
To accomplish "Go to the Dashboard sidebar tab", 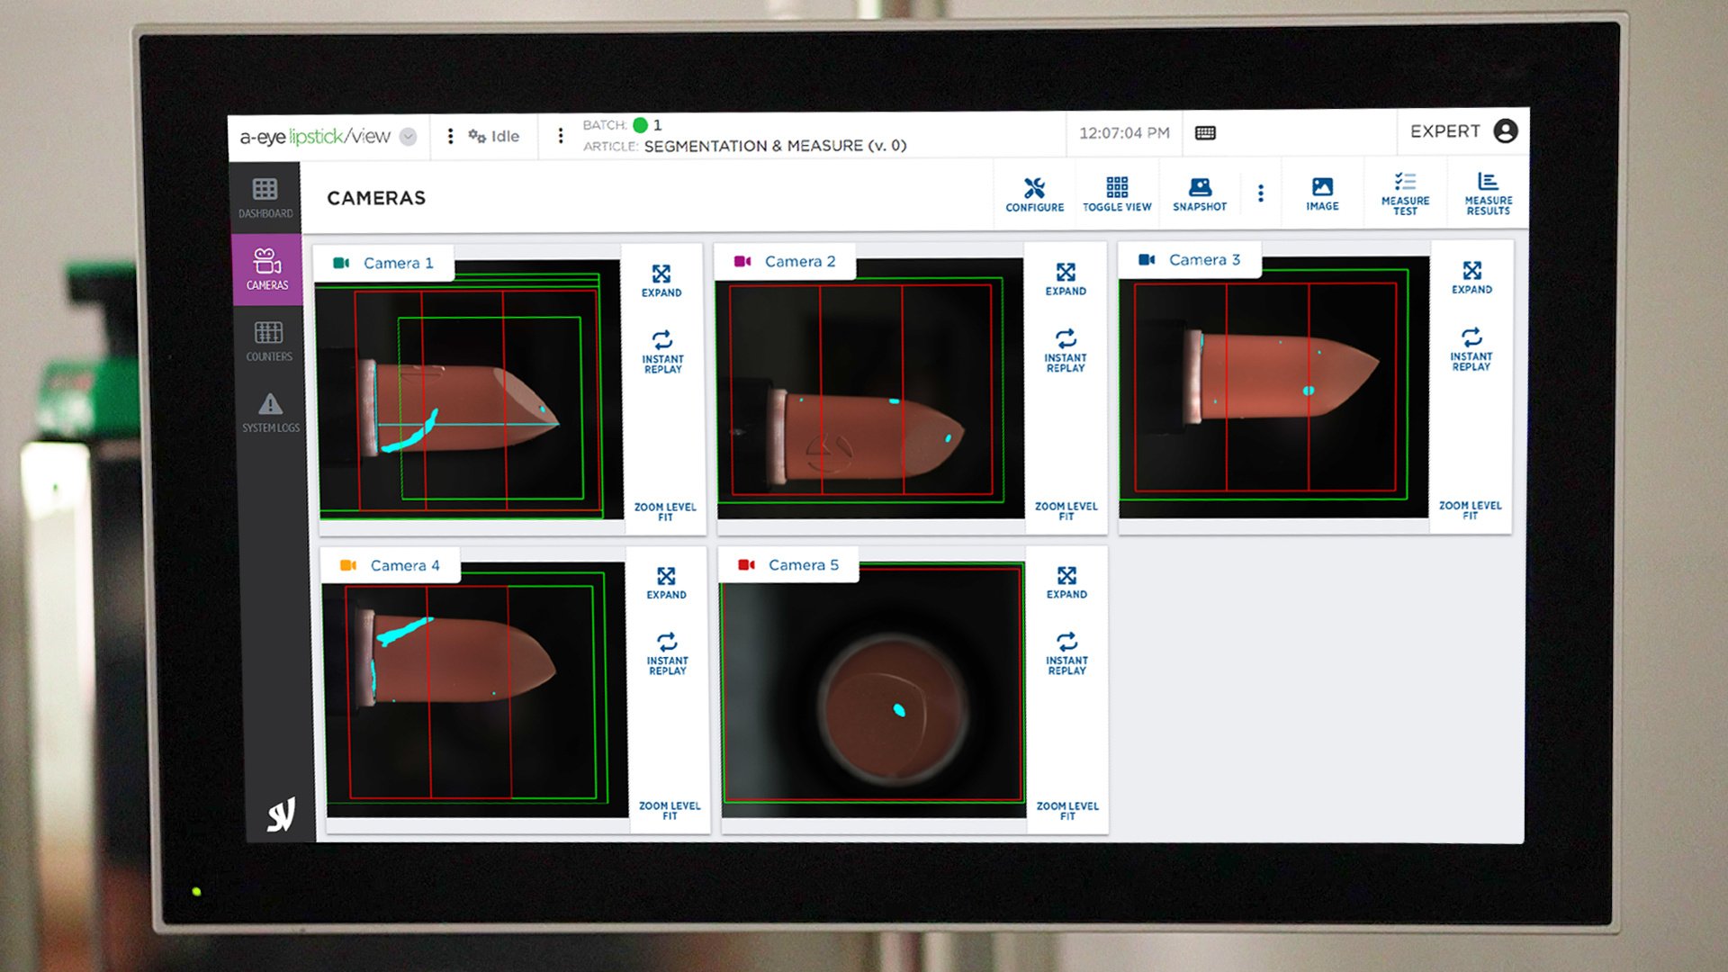I will pos(265,198).
